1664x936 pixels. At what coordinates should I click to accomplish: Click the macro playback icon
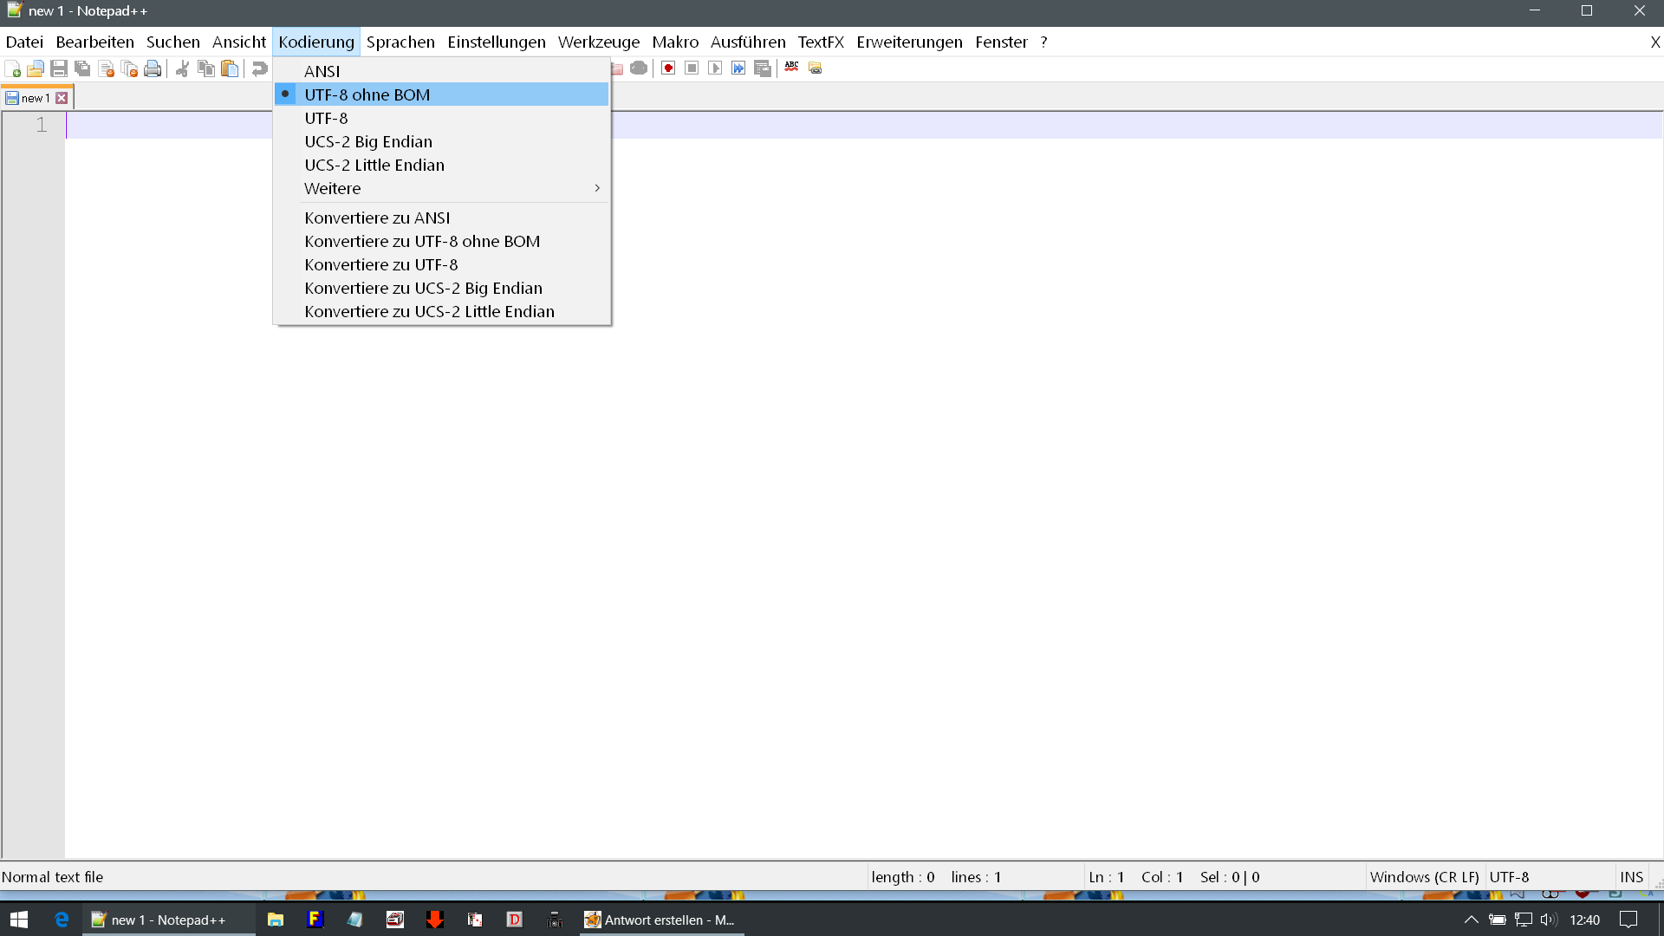coord(715,68)
